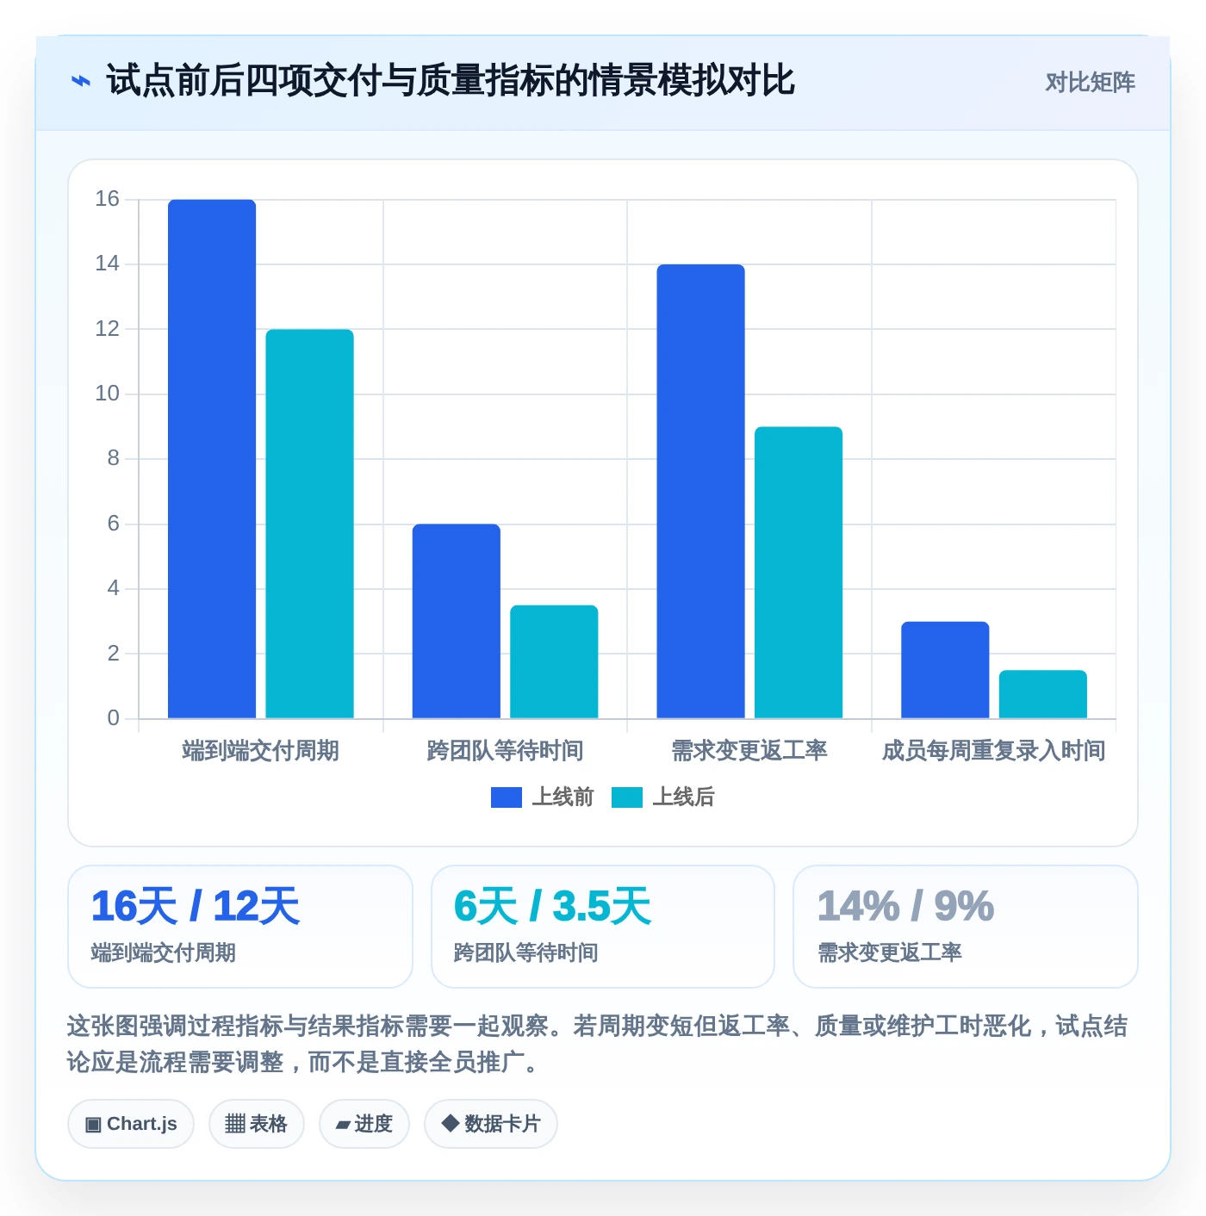
Task: Click the 需求变更返工率 x-axis label
Action: 749,751
